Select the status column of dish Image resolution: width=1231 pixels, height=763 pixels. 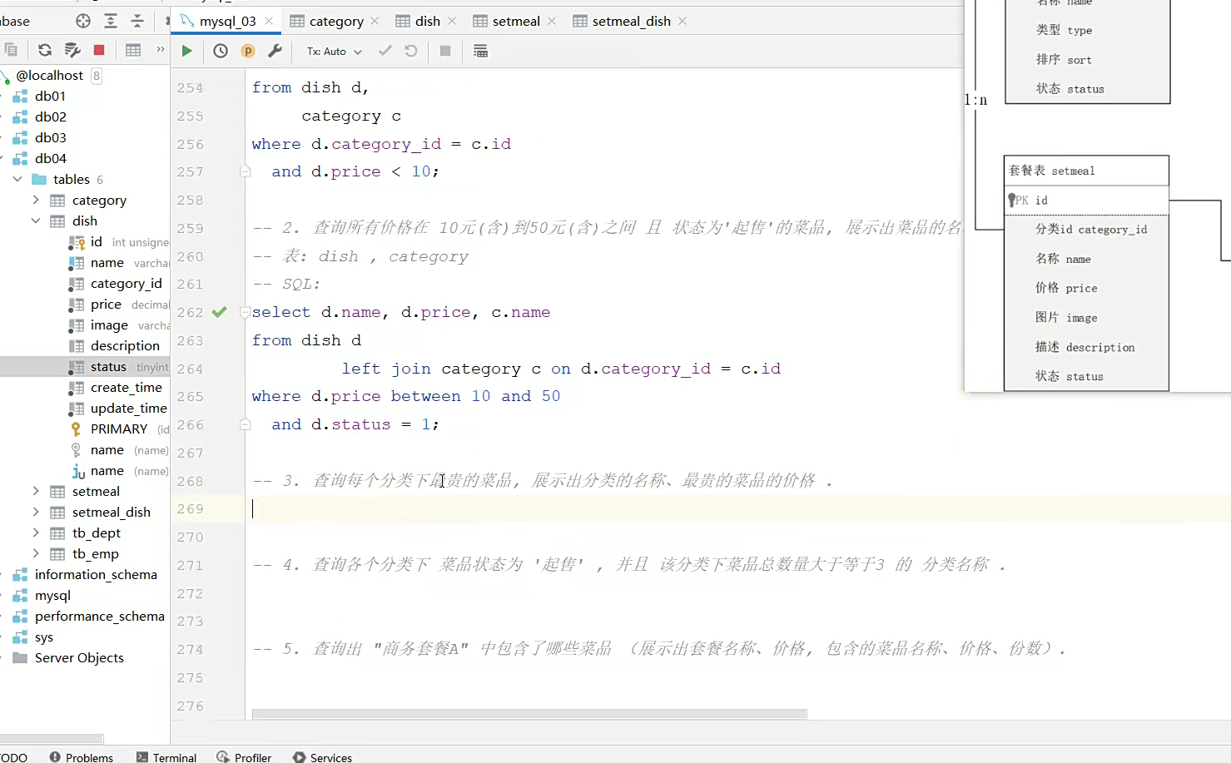pyautogui.click(x=108, y=366)
